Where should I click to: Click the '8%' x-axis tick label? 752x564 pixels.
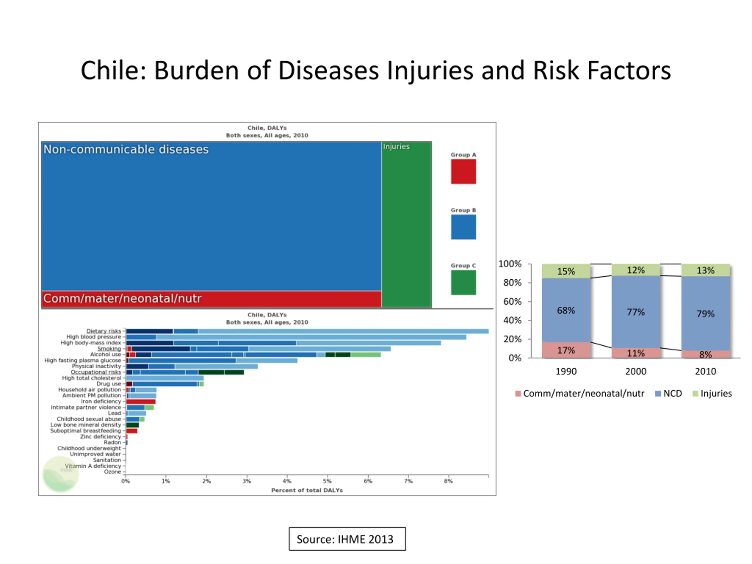[449, 481]
